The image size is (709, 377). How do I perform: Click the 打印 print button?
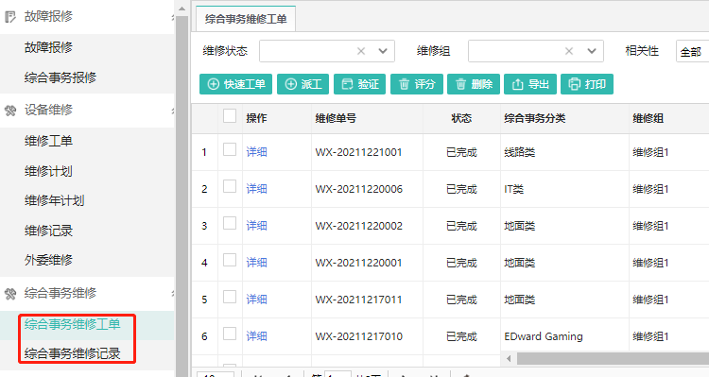point(587,84)
